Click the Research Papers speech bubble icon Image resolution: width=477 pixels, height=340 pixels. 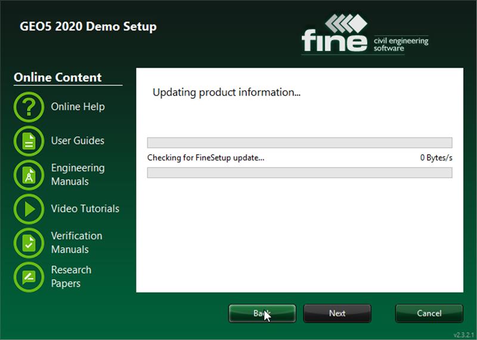coord(29,277)
